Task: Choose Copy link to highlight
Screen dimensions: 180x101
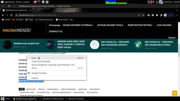Action: (x=57, y=61)
